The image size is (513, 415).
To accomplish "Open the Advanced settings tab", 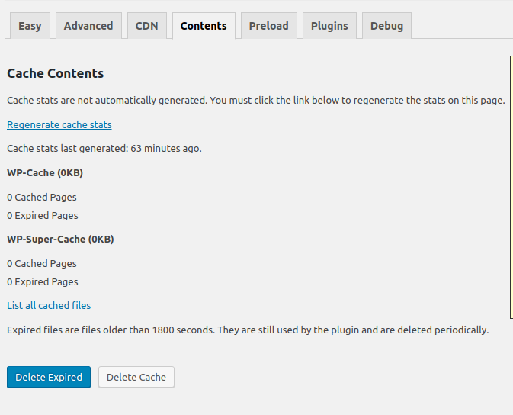I will click(x=88, y=25).
